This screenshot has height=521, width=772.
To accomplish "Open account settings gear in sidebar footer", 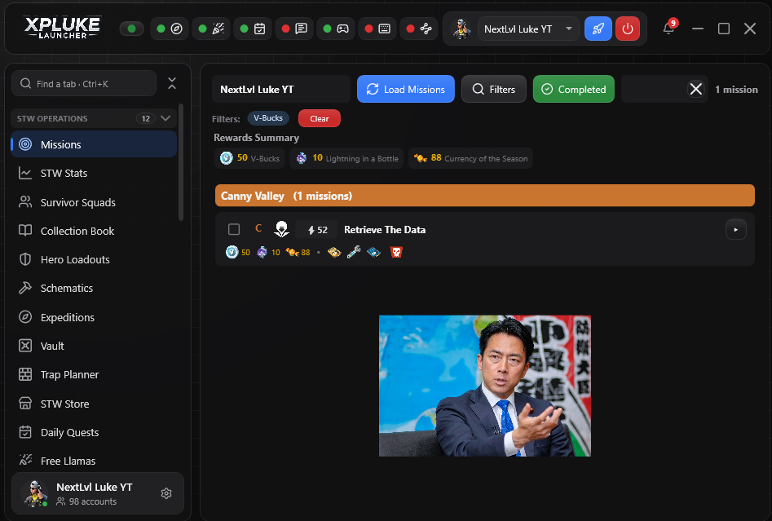I will click(x=166, y=493).
